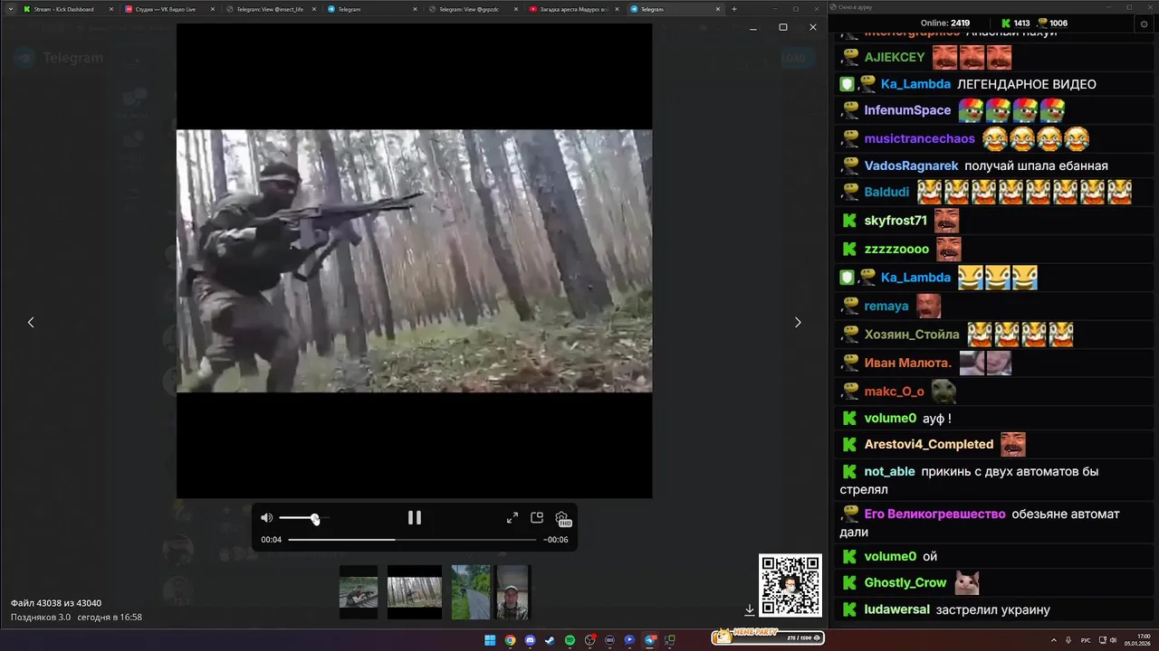Close the 'Stream - Kick Dashboard' tab
The width and height of the screenshot is (1159, 651).
(x=110, y=9)
